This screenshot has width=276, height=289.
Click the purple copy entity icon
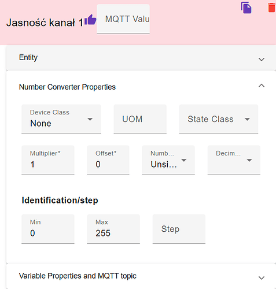(x=246, y=8)
